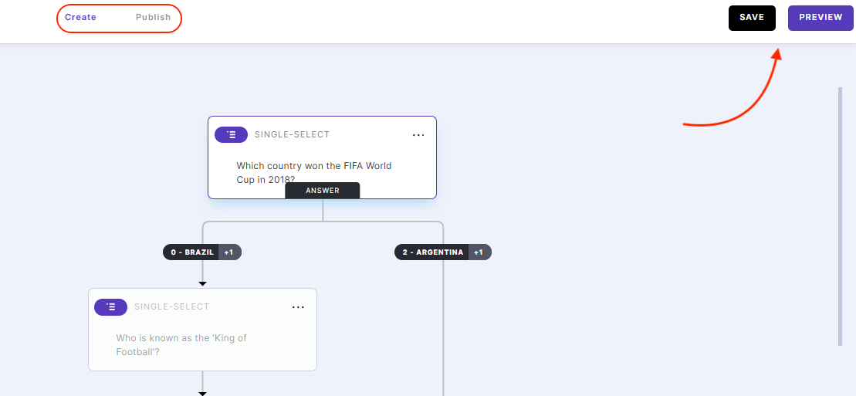The height and width of the screenshot is (396, 856).
Task: Click single-select icon on World Cup question
Action: pyautogui.click(x=231, y=135)
